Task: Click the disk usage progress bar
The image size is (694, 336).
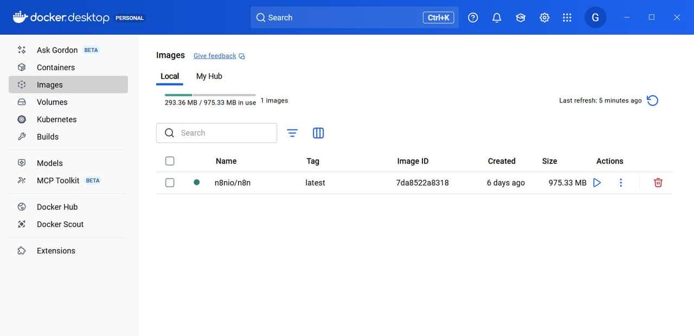Action: tap(210, 95)
